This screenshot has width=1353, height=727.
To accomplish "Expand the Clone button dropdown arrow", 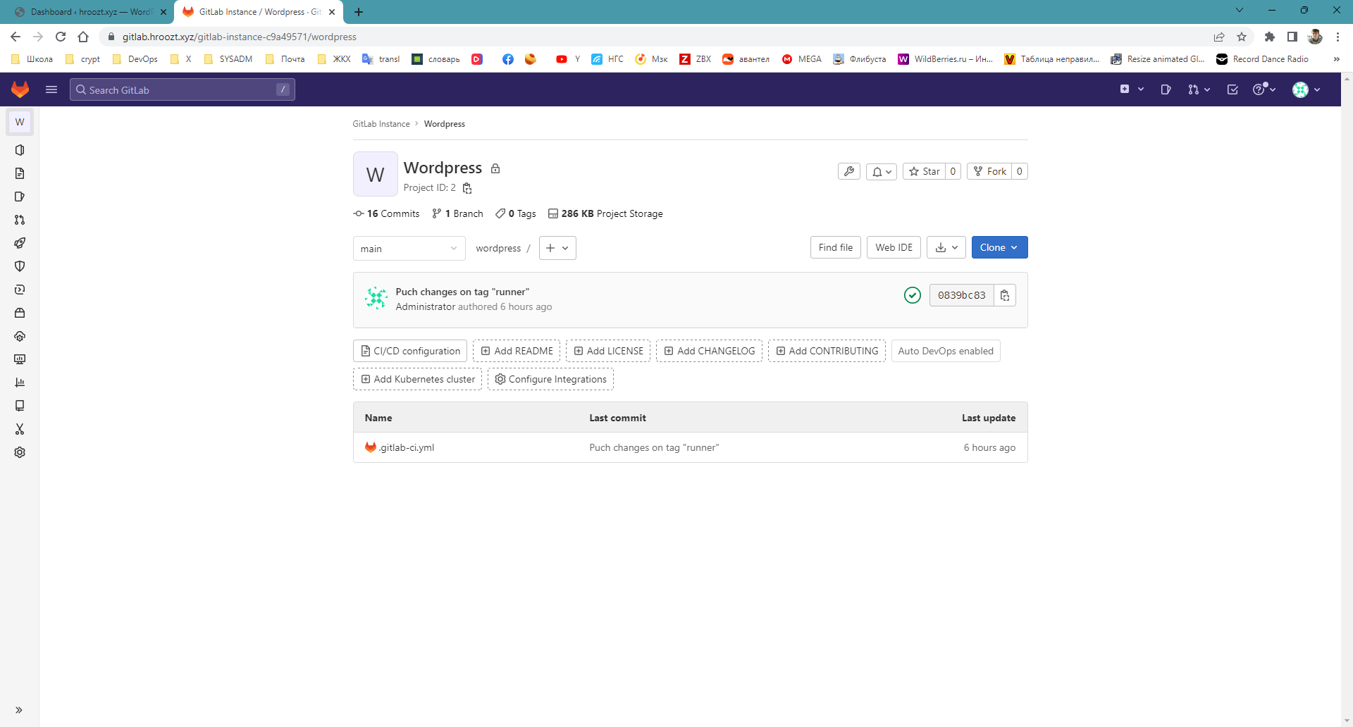I will (1015, 247).
